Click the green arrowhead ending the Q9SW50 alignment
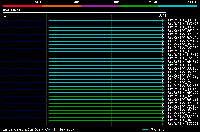Viewport: 200px width, 132px height. [x=163, y=89]
